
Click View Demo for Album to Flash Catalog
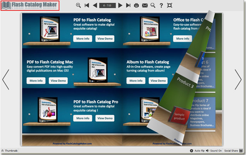(158, 81)
